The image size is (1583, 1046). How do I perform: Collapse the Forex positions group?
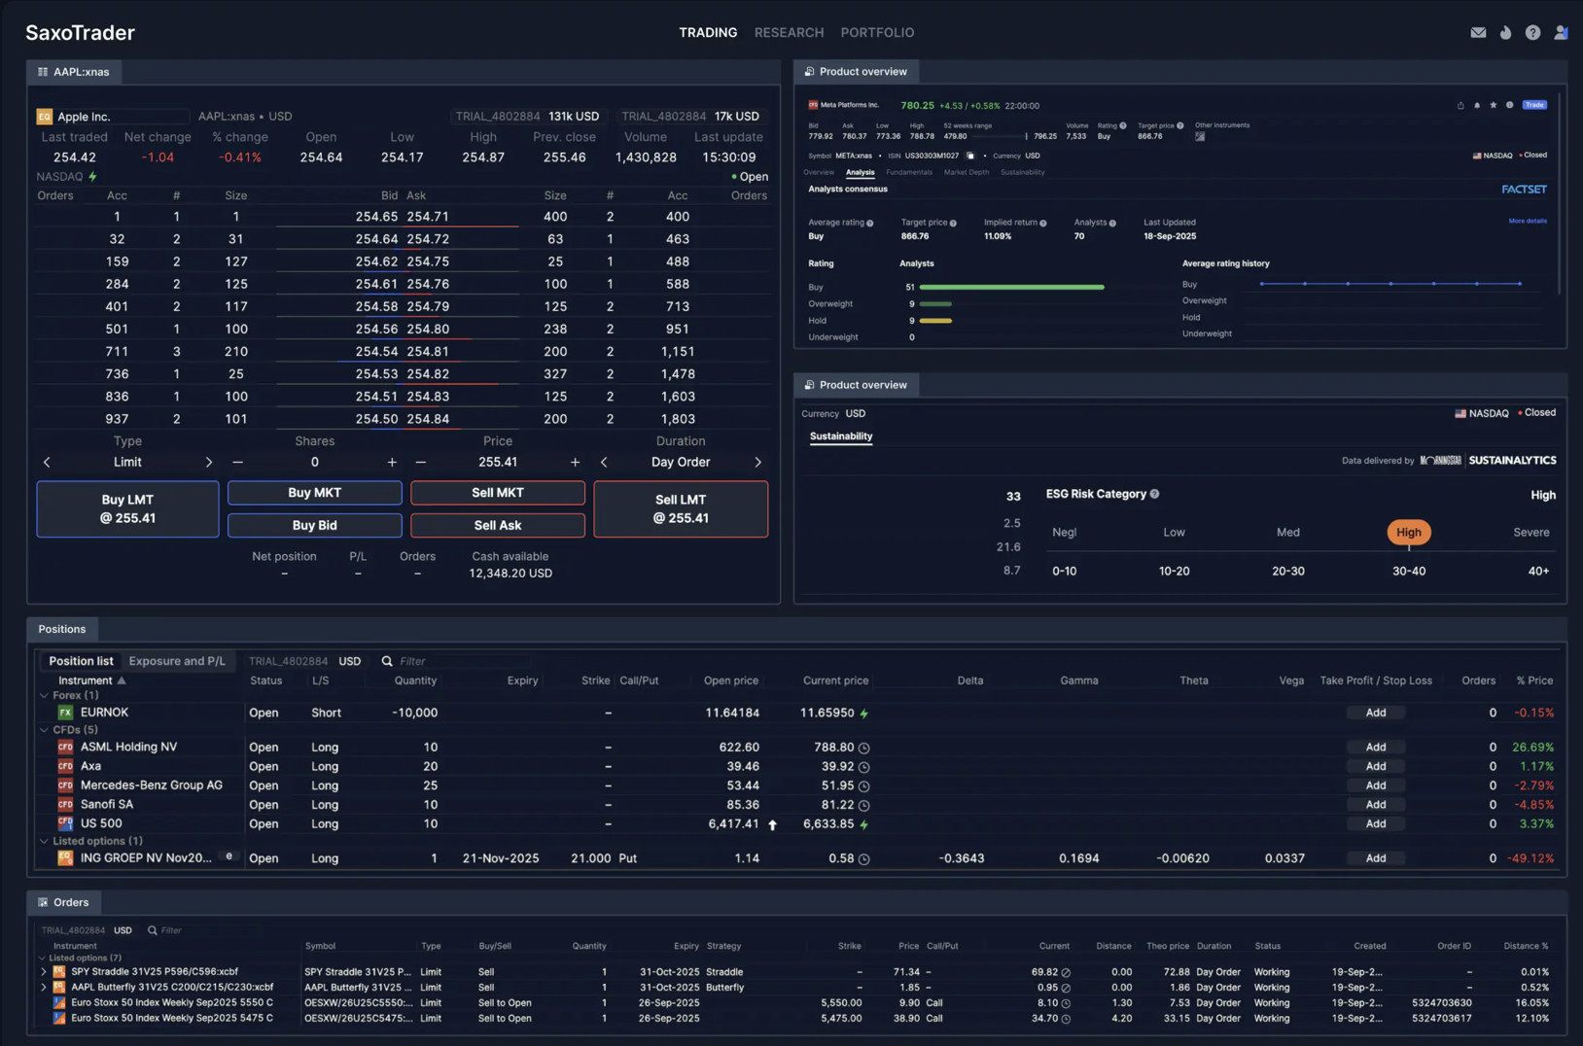pyautogui.click(x=43, y=695)
